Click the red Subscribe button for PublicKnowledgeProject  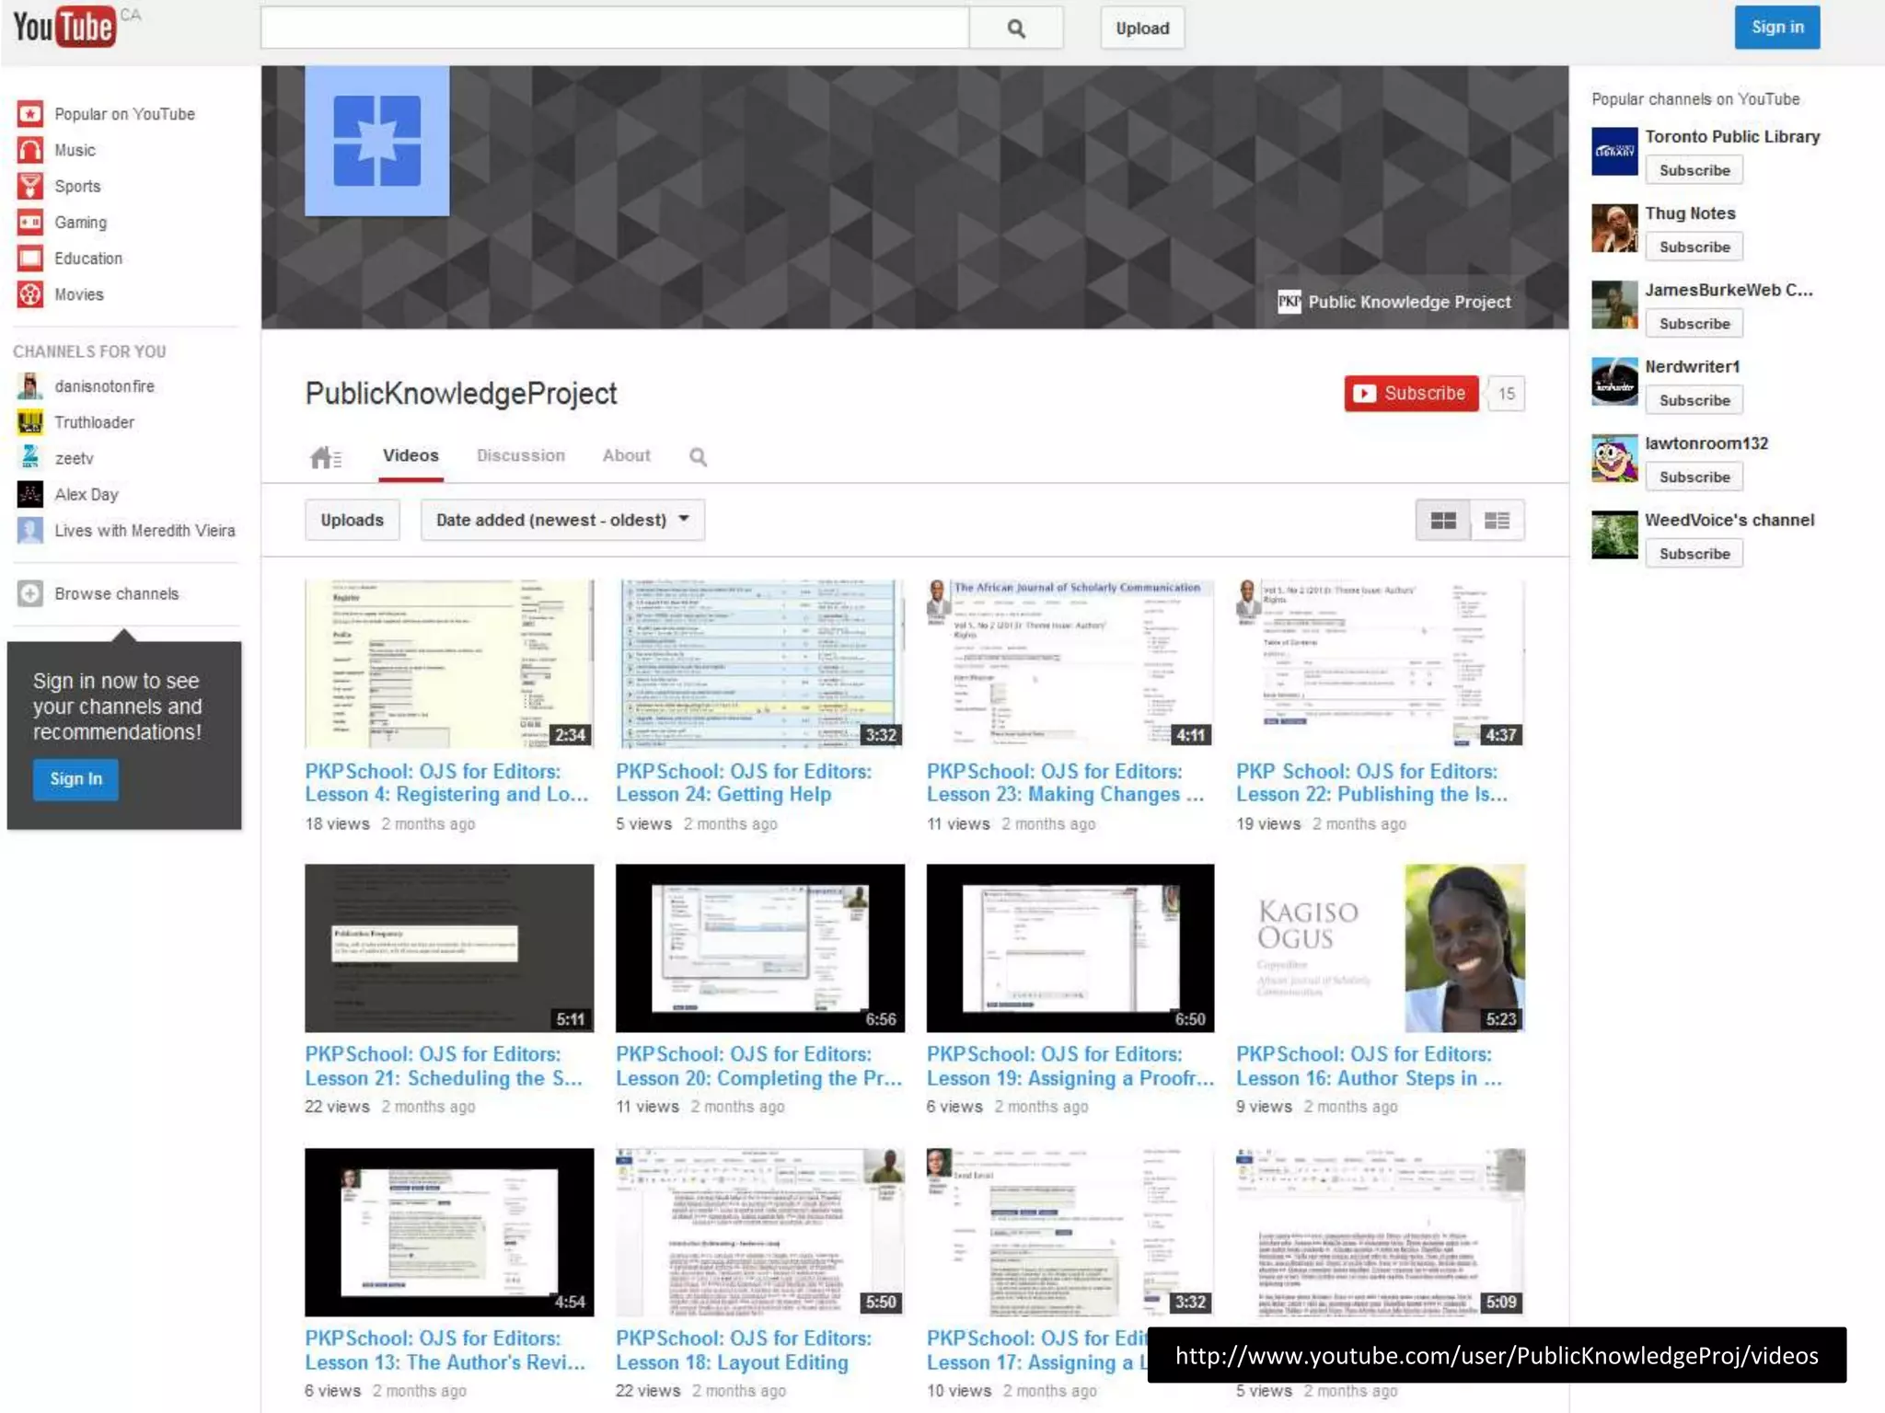1411,394
